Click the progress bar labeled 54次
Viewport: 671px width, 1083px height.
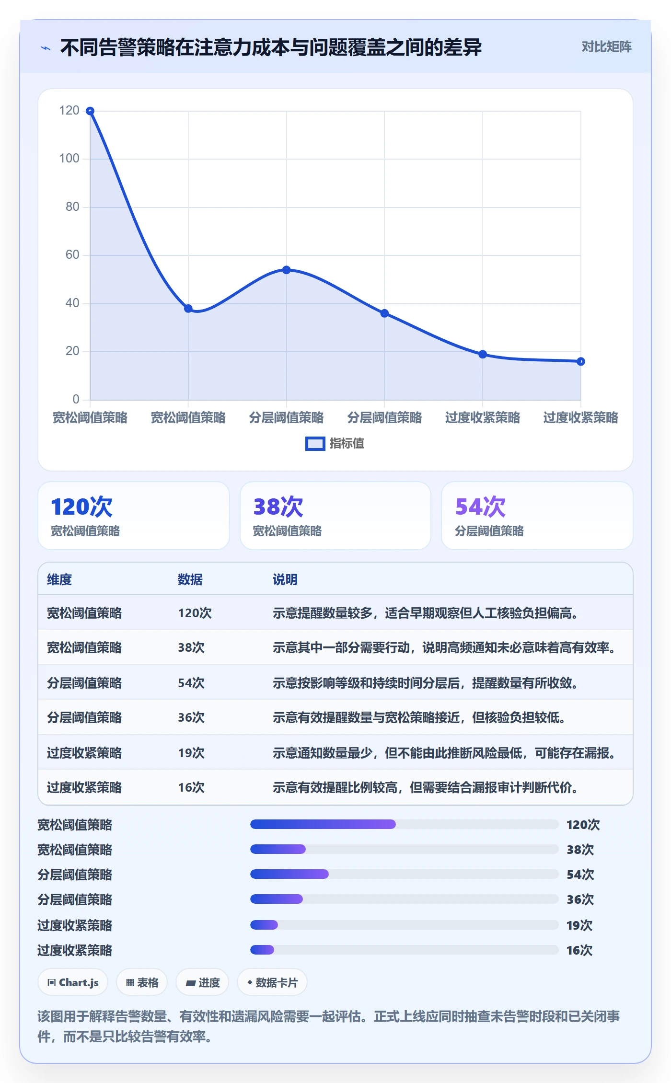[x=404, y=874]
